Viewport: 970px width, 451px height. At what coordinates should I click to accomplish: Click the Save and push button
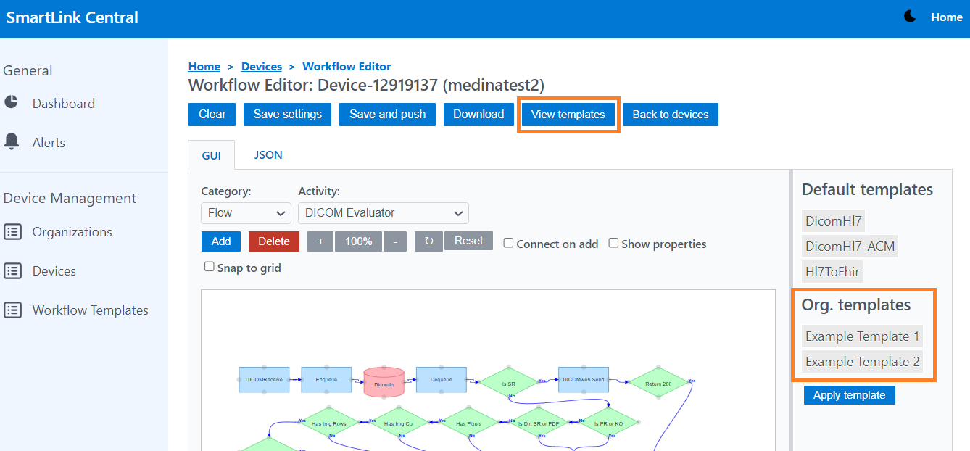pyautogui.click(x=387, y=115)
